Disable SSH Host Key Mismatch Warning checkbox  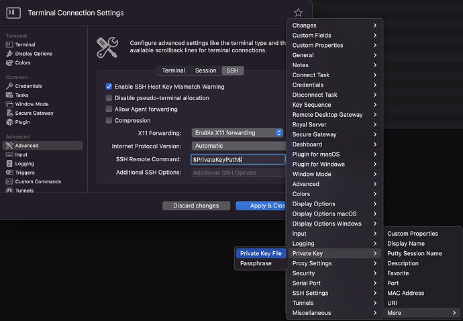109,87
